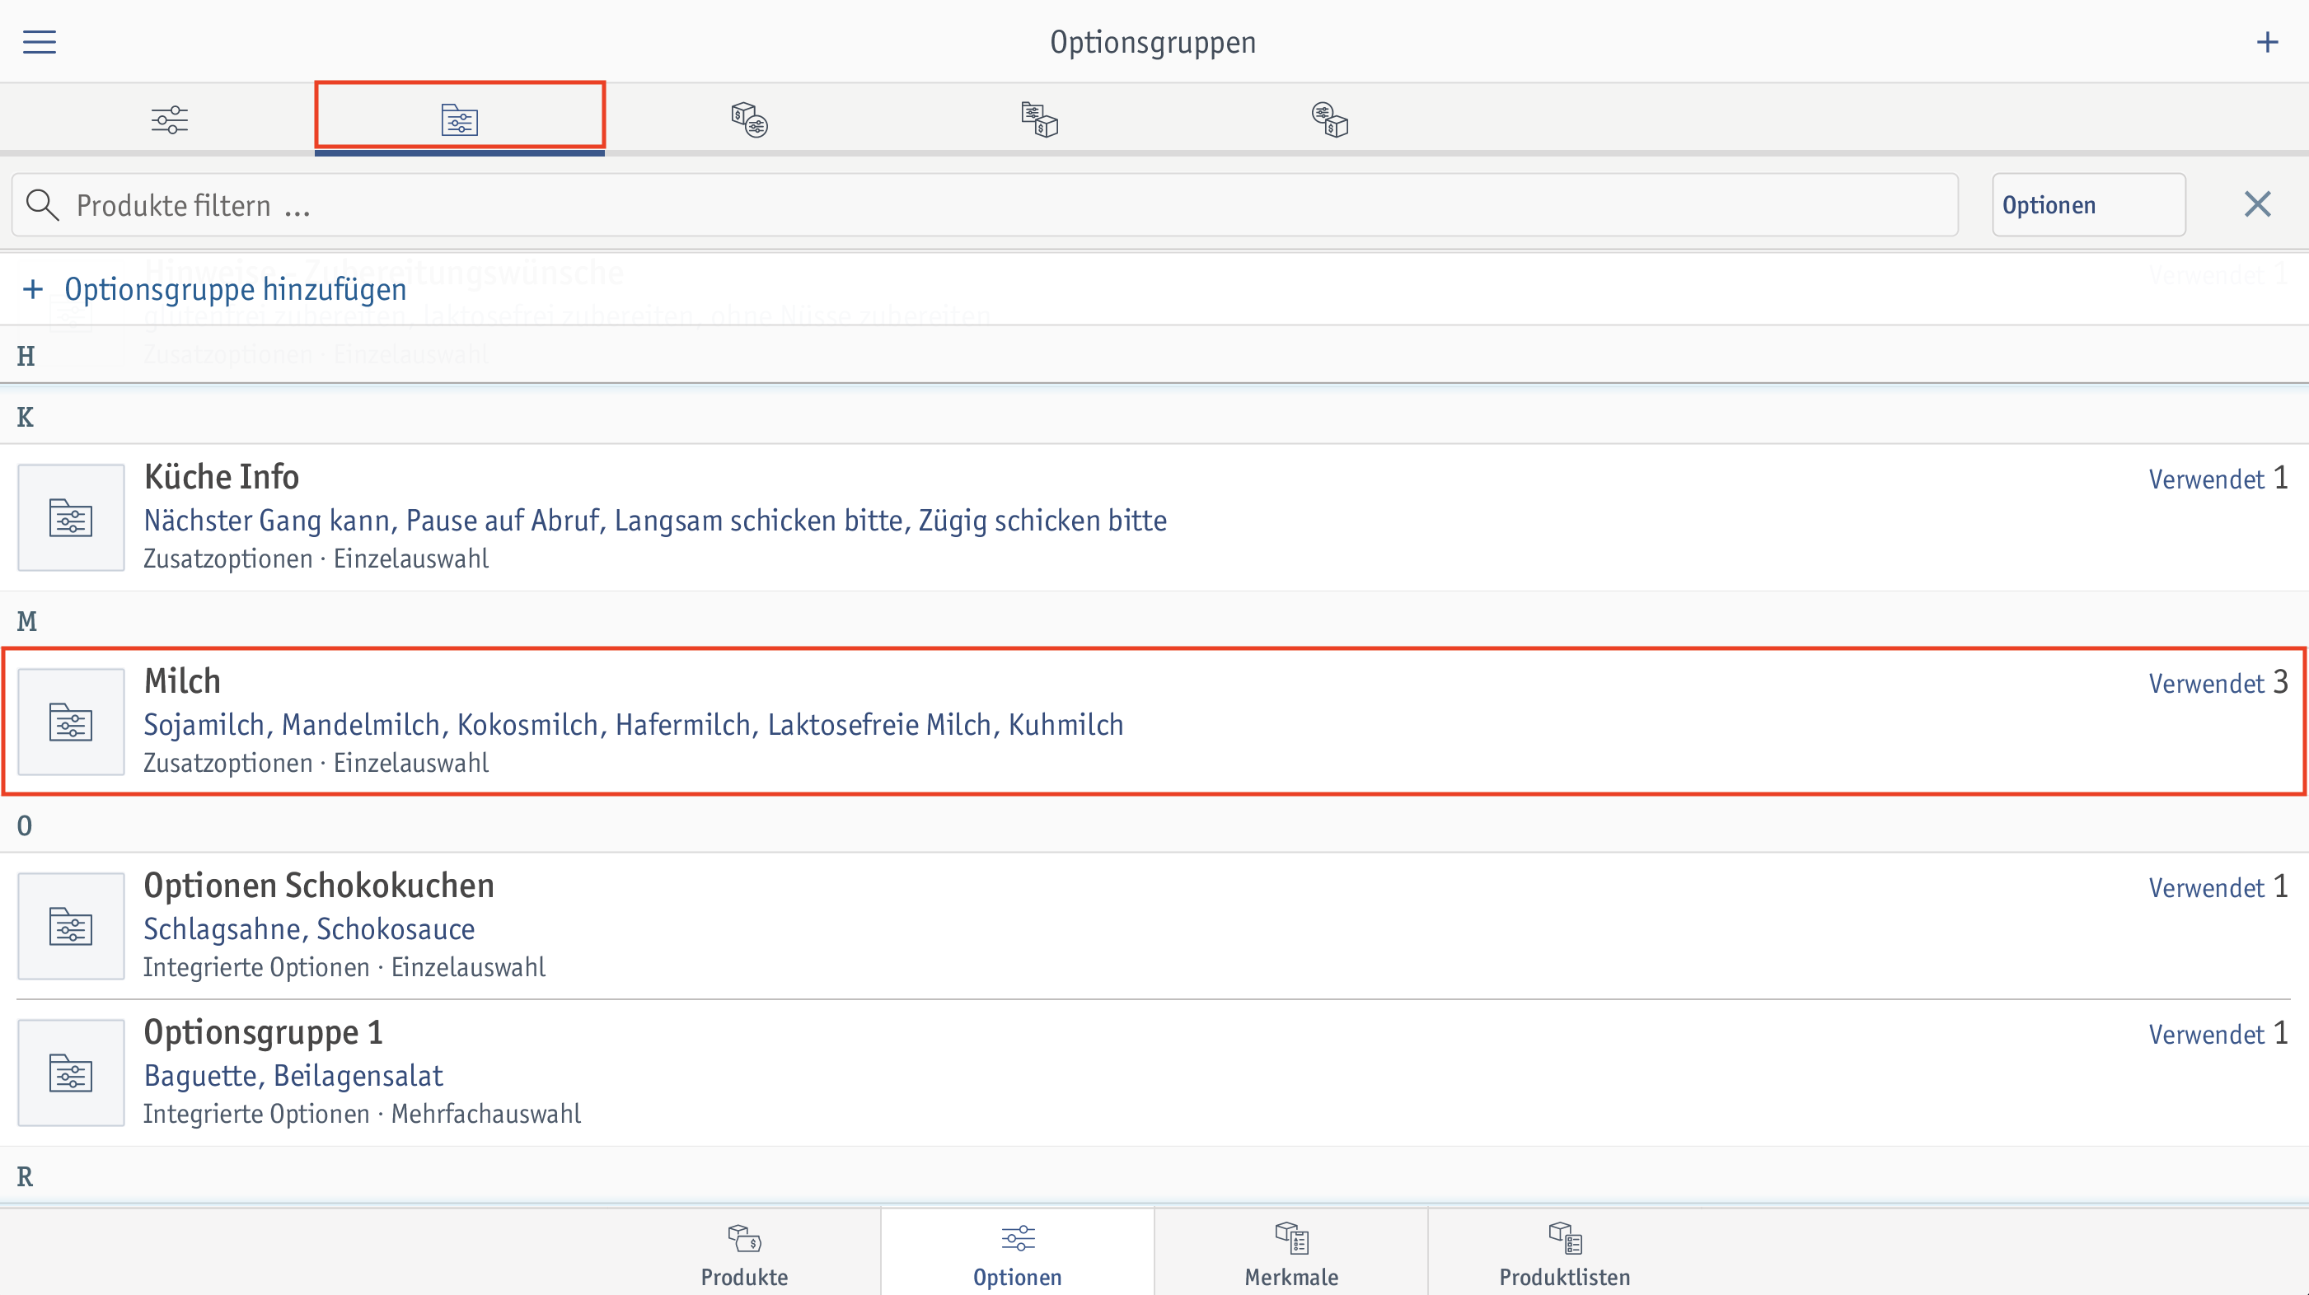The image size is (2309, 1295).
Task: Click the search magnifier icon
Action: click(42, 205)
